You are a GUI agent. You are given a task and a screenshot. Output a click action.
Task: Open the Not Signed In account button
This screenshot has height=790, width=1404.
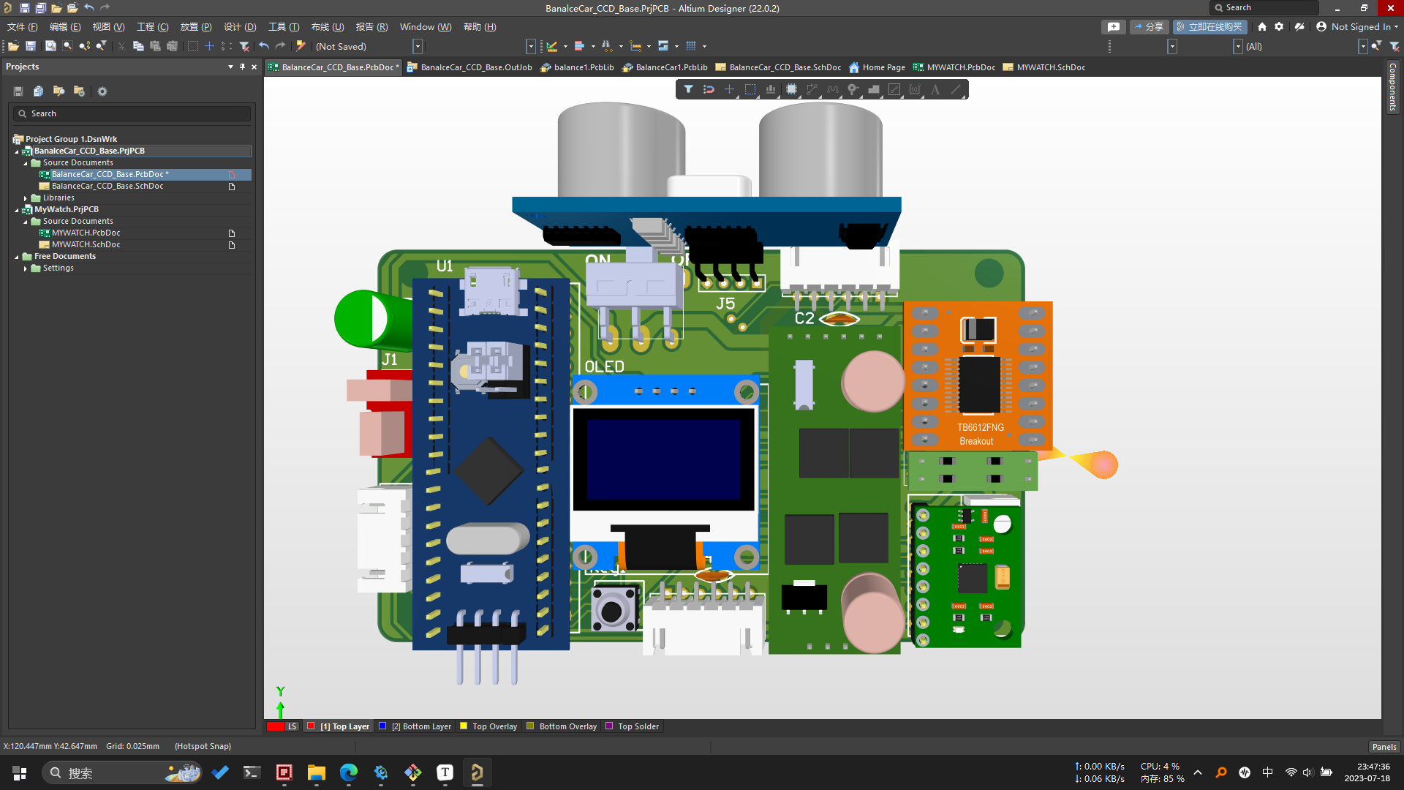(1357, 27)
